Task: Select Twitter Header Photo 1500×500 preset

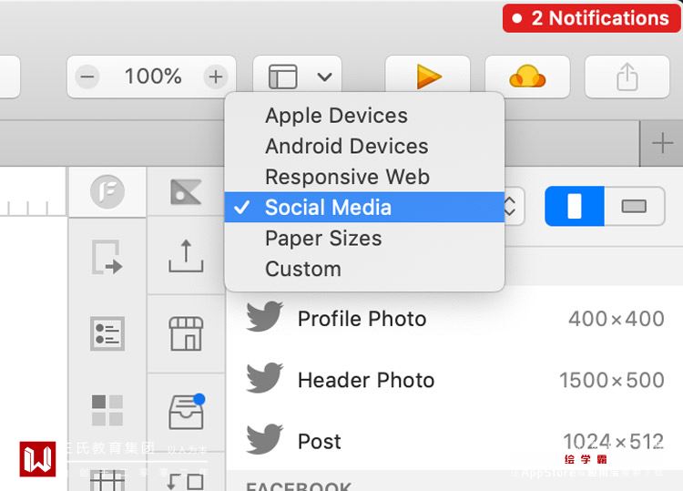Action: tap(454, 380)
